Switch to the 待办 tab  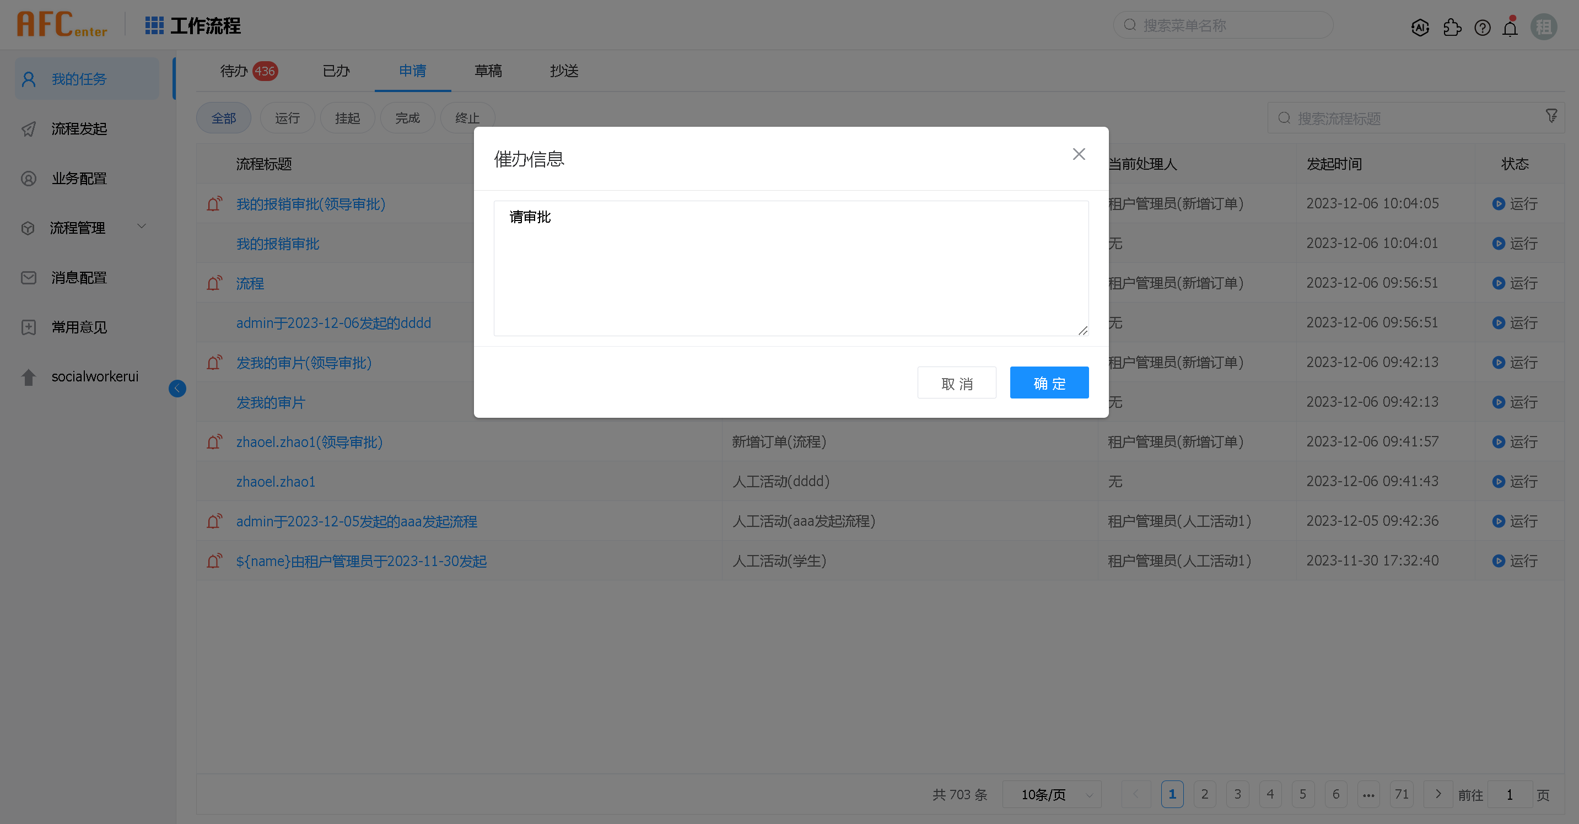235,71
